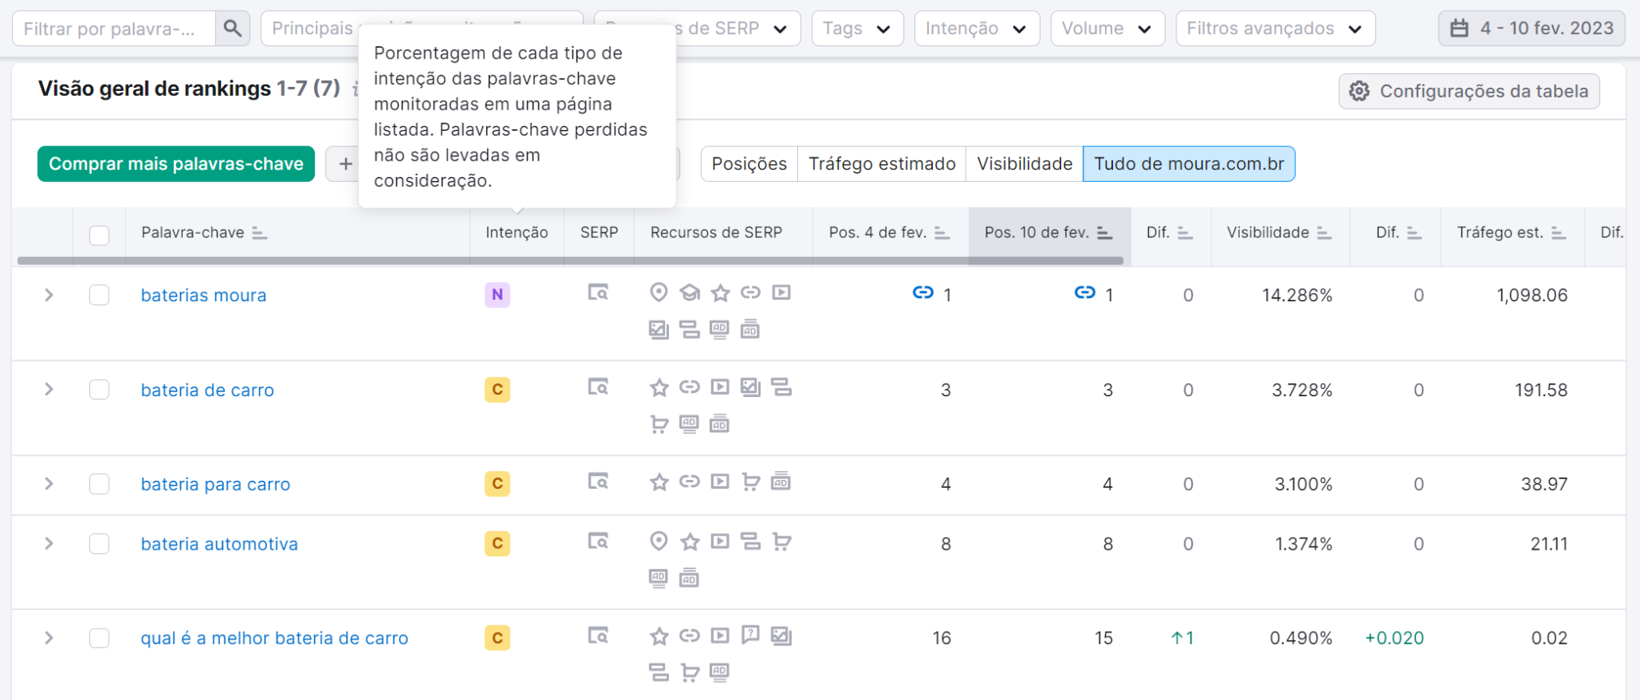The width and height of the screenshot is (1640, 700).
Task: Click the purple N intent badge for baterias moura
Action: 497,295
